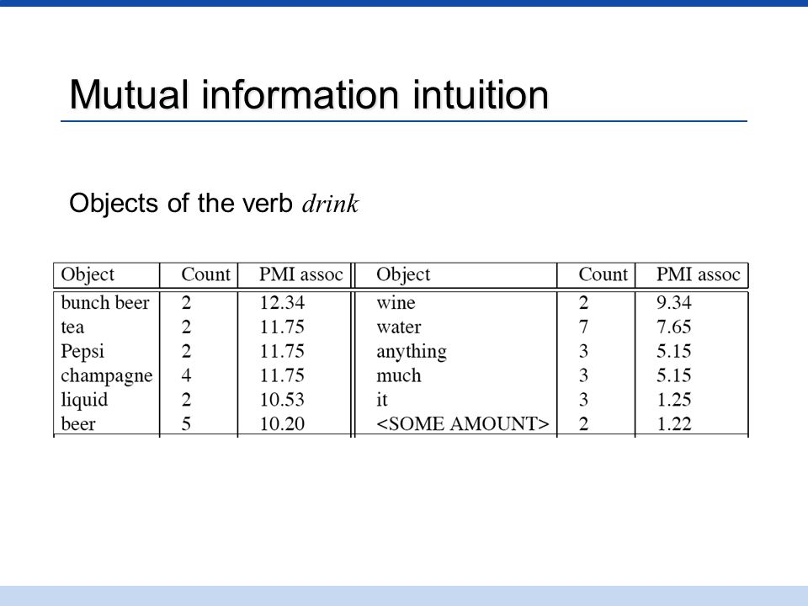
Task: Click the 'champagne' object cell
Action: click(107, 376)
